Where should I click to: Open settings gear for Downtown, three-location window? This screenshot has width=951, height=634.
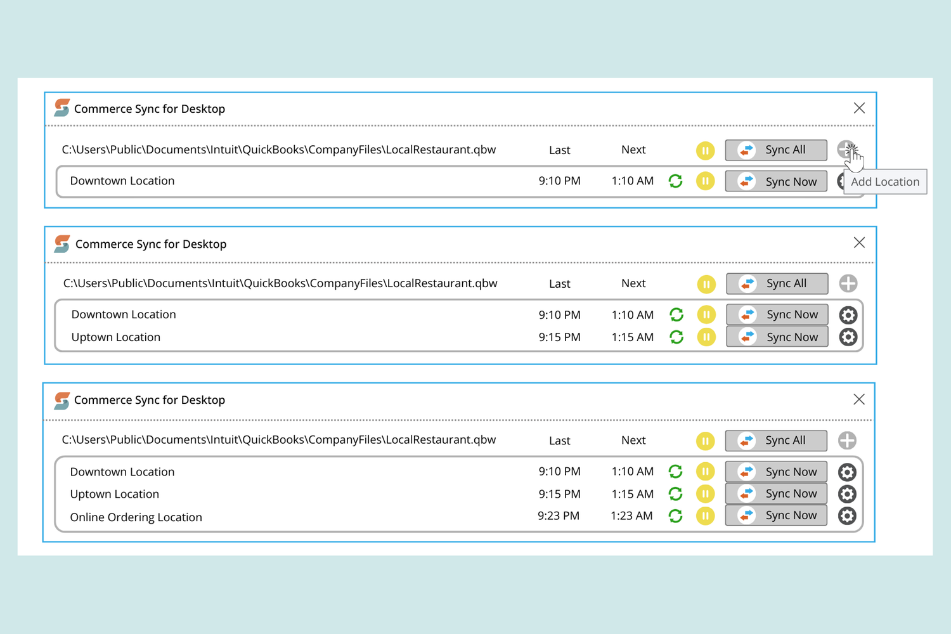[x=847, y=472]
